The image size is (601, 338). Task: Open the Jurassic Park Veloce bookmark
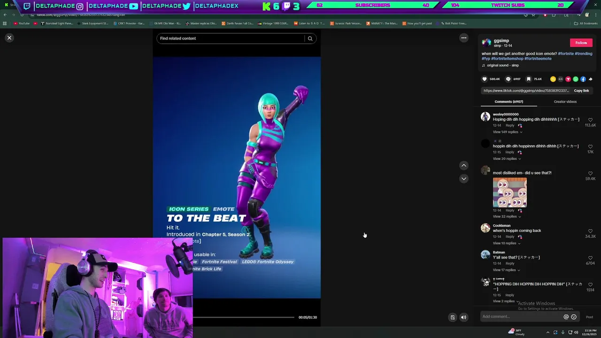tap(346, 23)
